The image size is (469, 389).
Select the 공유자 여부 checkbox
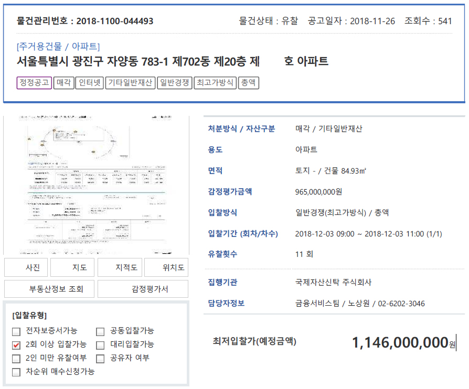(101, 359)
